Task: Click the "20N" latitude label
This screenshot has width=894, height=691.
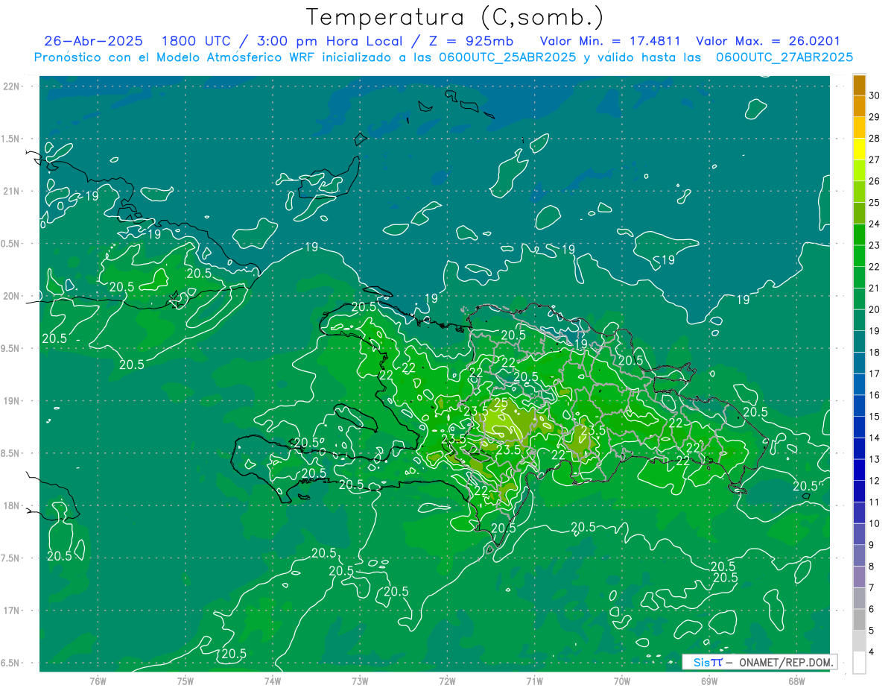Action: tap(13, 296)
